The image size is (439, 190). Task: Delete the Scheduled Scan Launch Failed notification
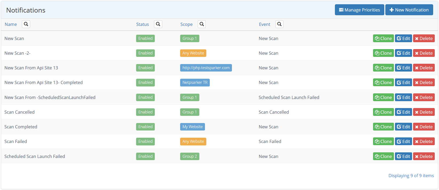424,156
